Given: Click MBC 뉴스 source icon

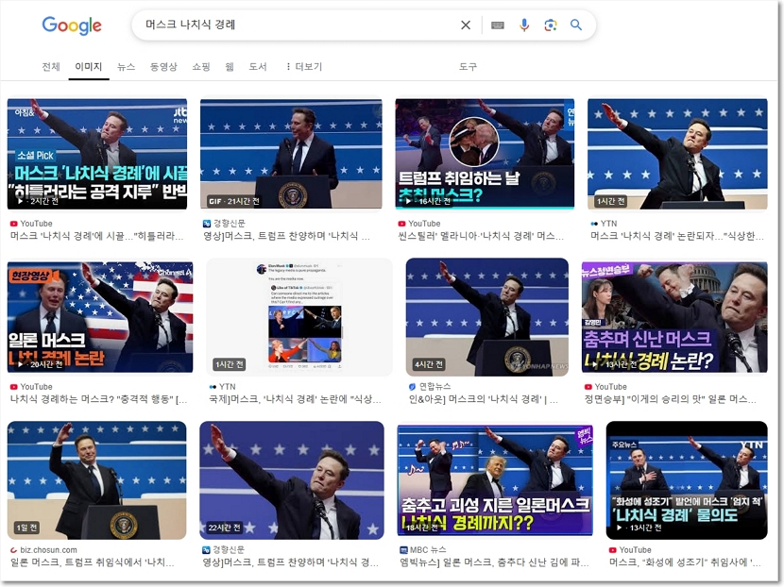Looking at the screenshot, I should (404, 550).
